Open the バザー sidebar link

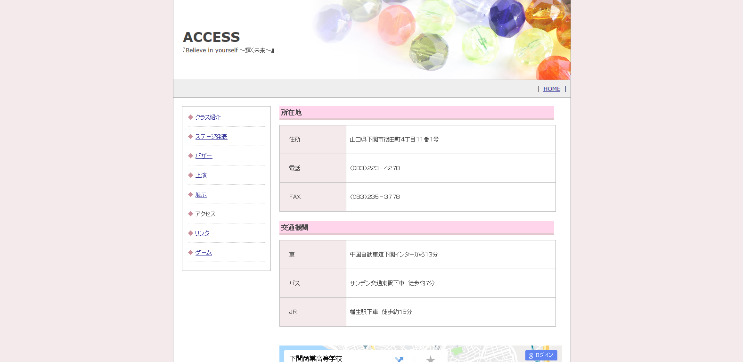click(x=204, y=156)
